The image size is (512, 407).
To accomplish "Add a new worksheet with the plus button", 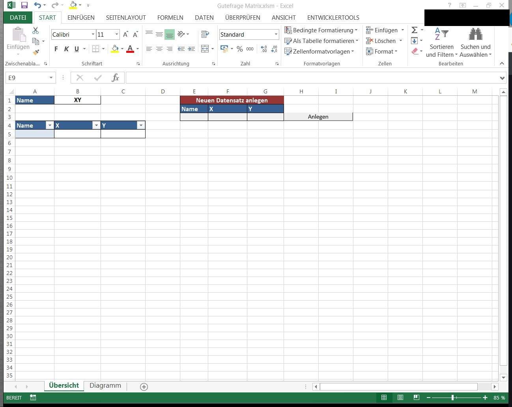I will (x=144, y=387).
